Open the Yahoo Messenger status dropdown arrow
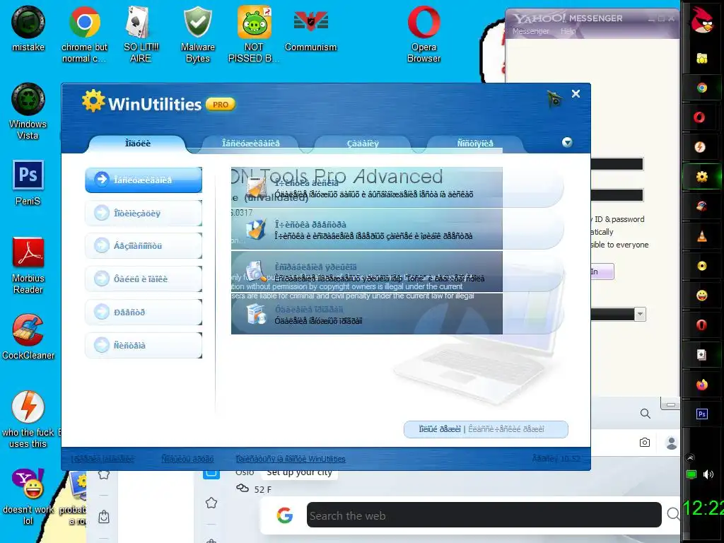 [x=640, y=315]
